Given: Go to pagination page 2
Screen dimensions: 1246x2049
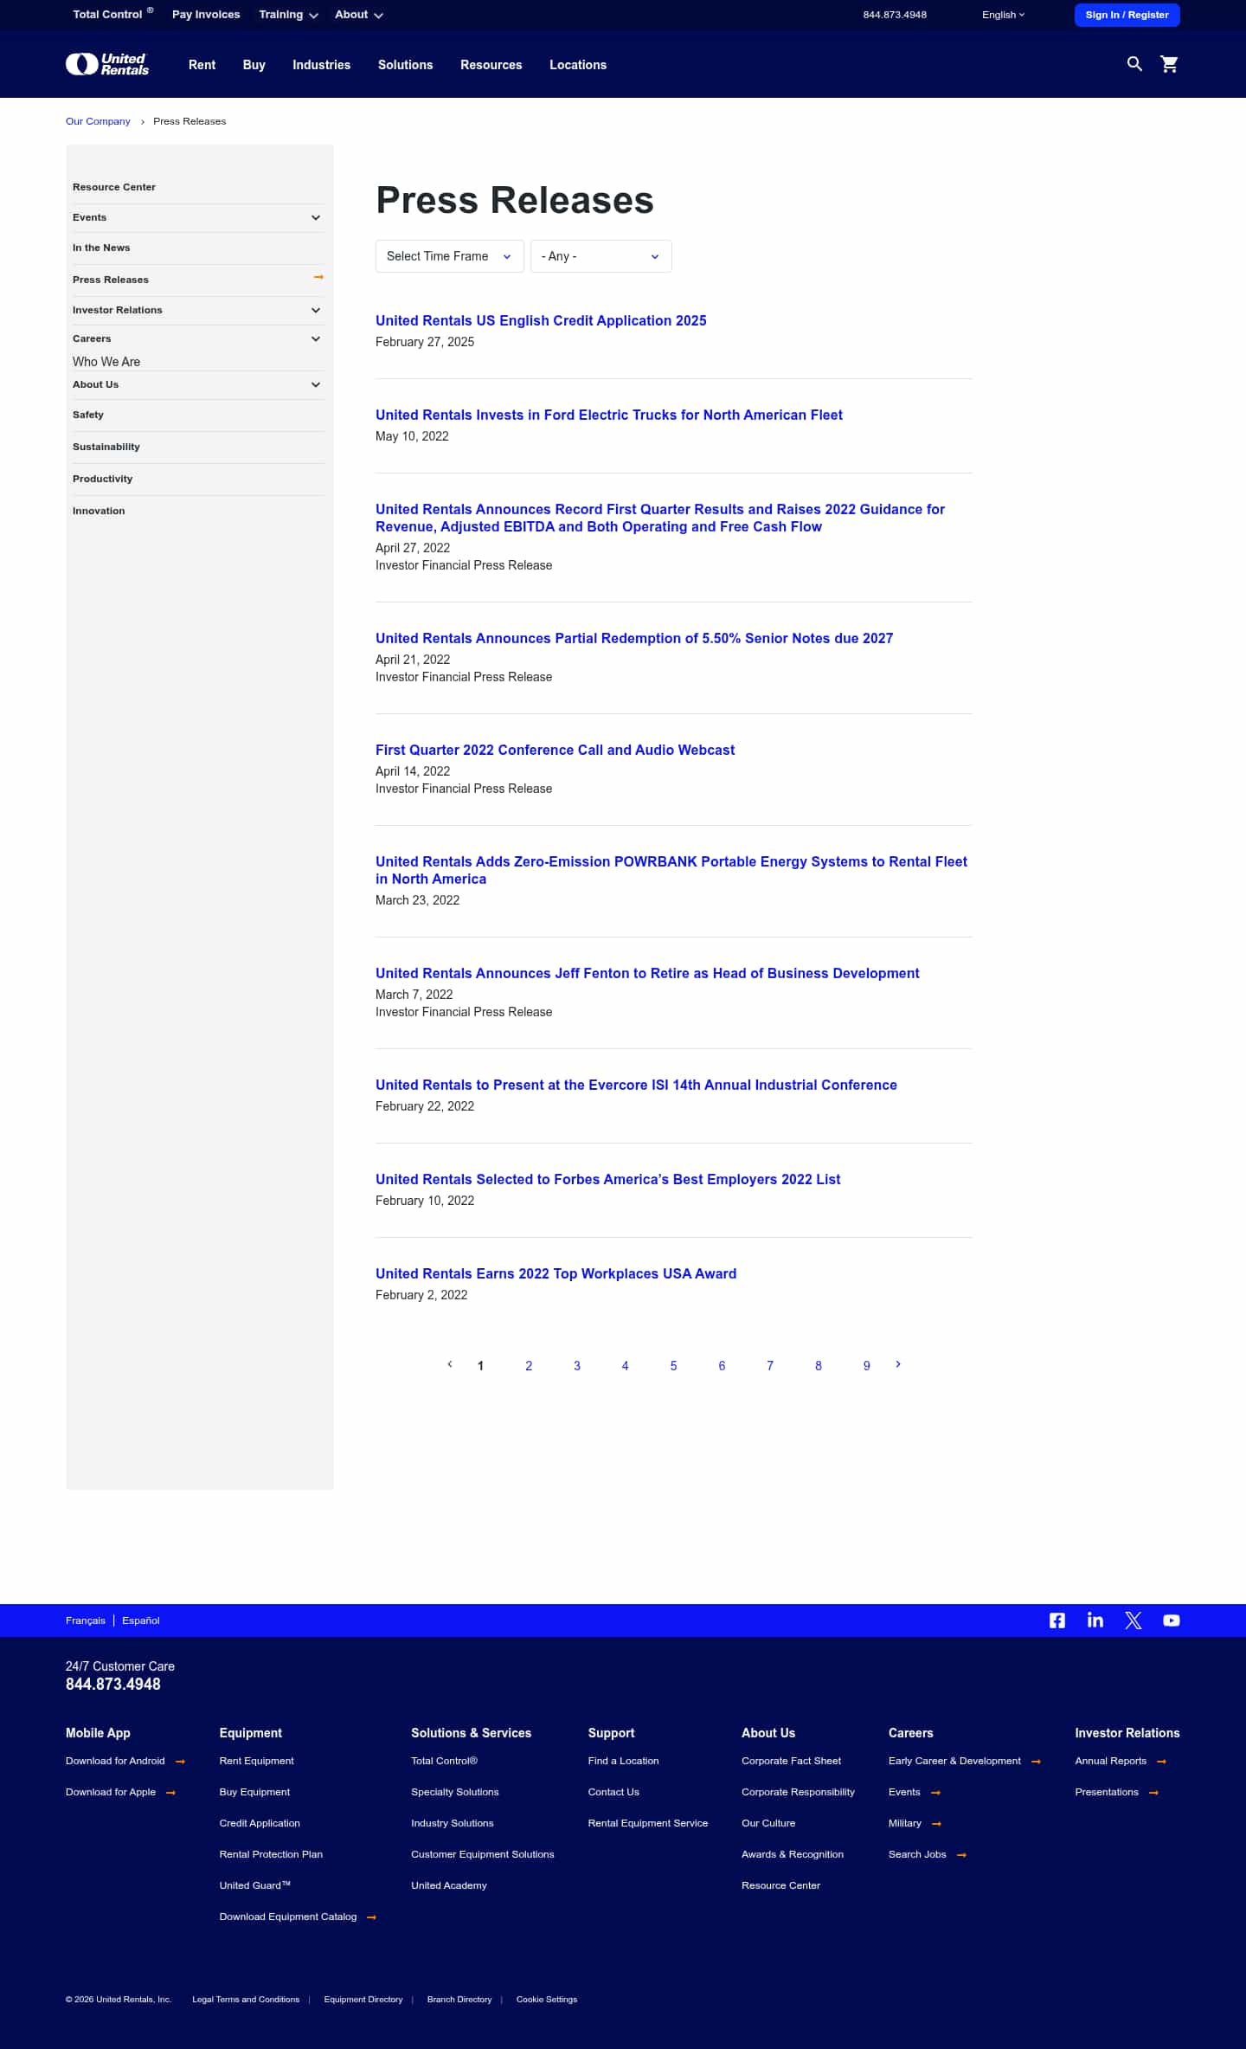Looking at the screenshot, I should click(529, 1366).
